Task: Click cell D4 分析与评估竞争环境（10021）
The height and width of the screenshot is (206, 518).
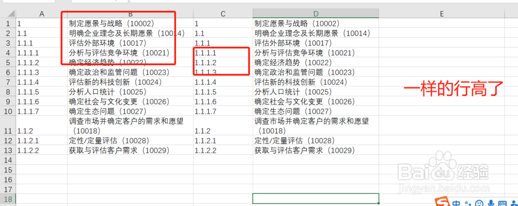Action: (x=316, y=52)
